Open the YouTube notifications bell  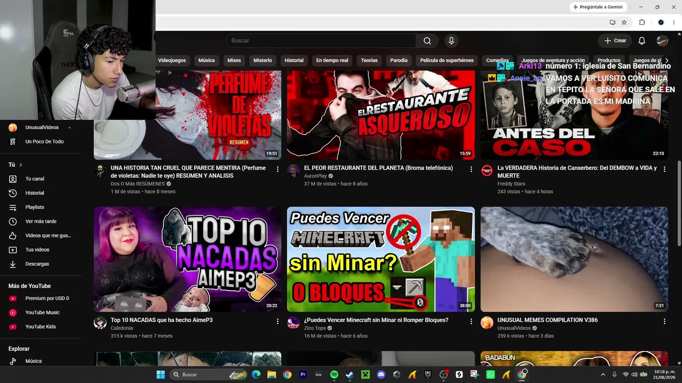click(x=642, y=41)
